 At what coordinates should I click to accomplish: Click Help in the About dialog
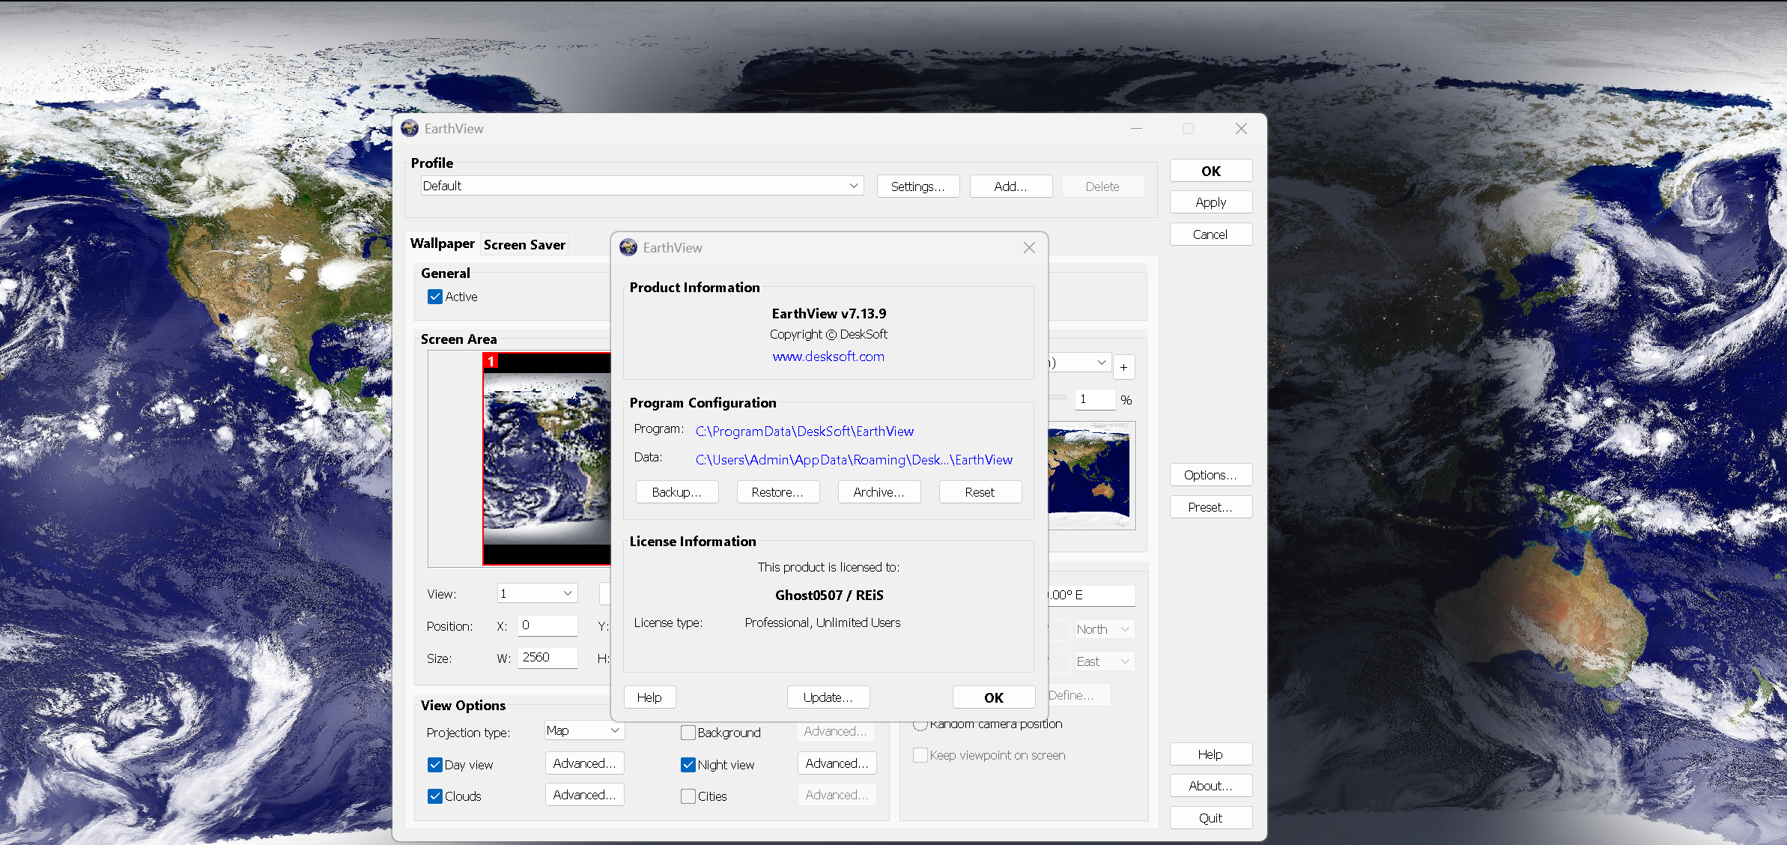point(650,697)
